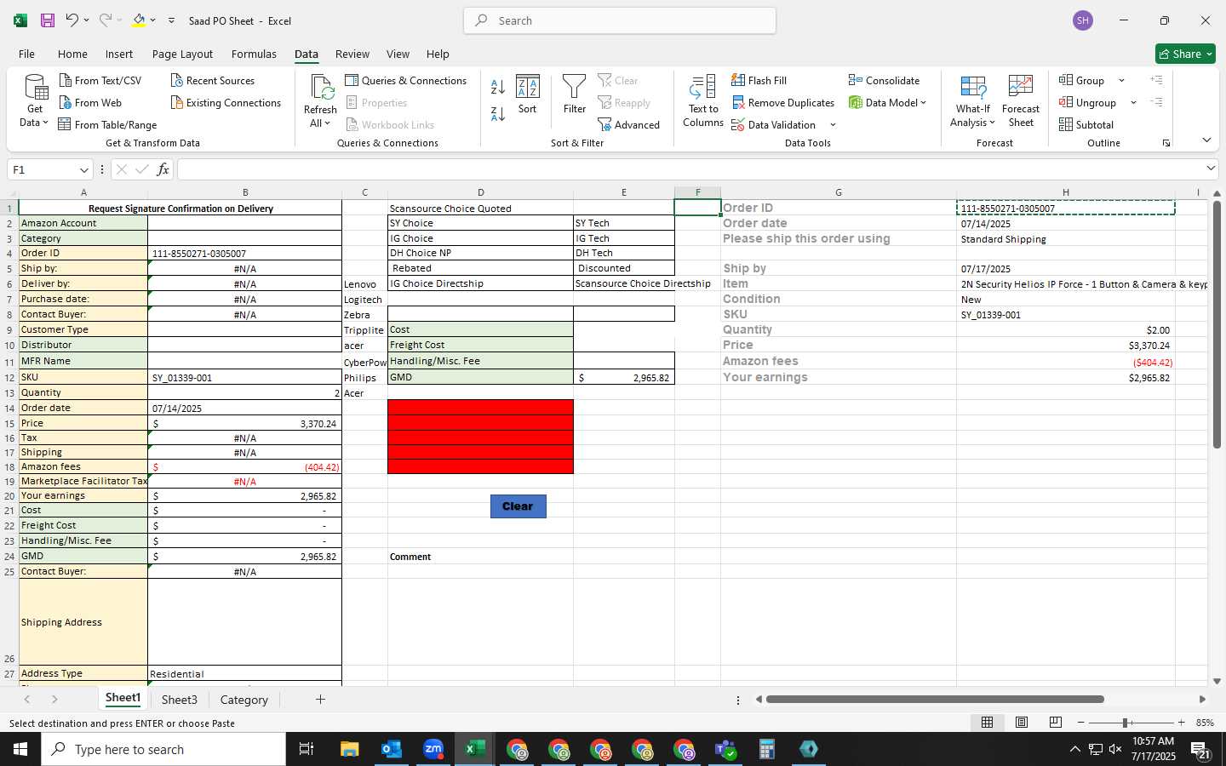Expand the Name Box dropdown
The image size is (1226, 766).
[83, 170]
